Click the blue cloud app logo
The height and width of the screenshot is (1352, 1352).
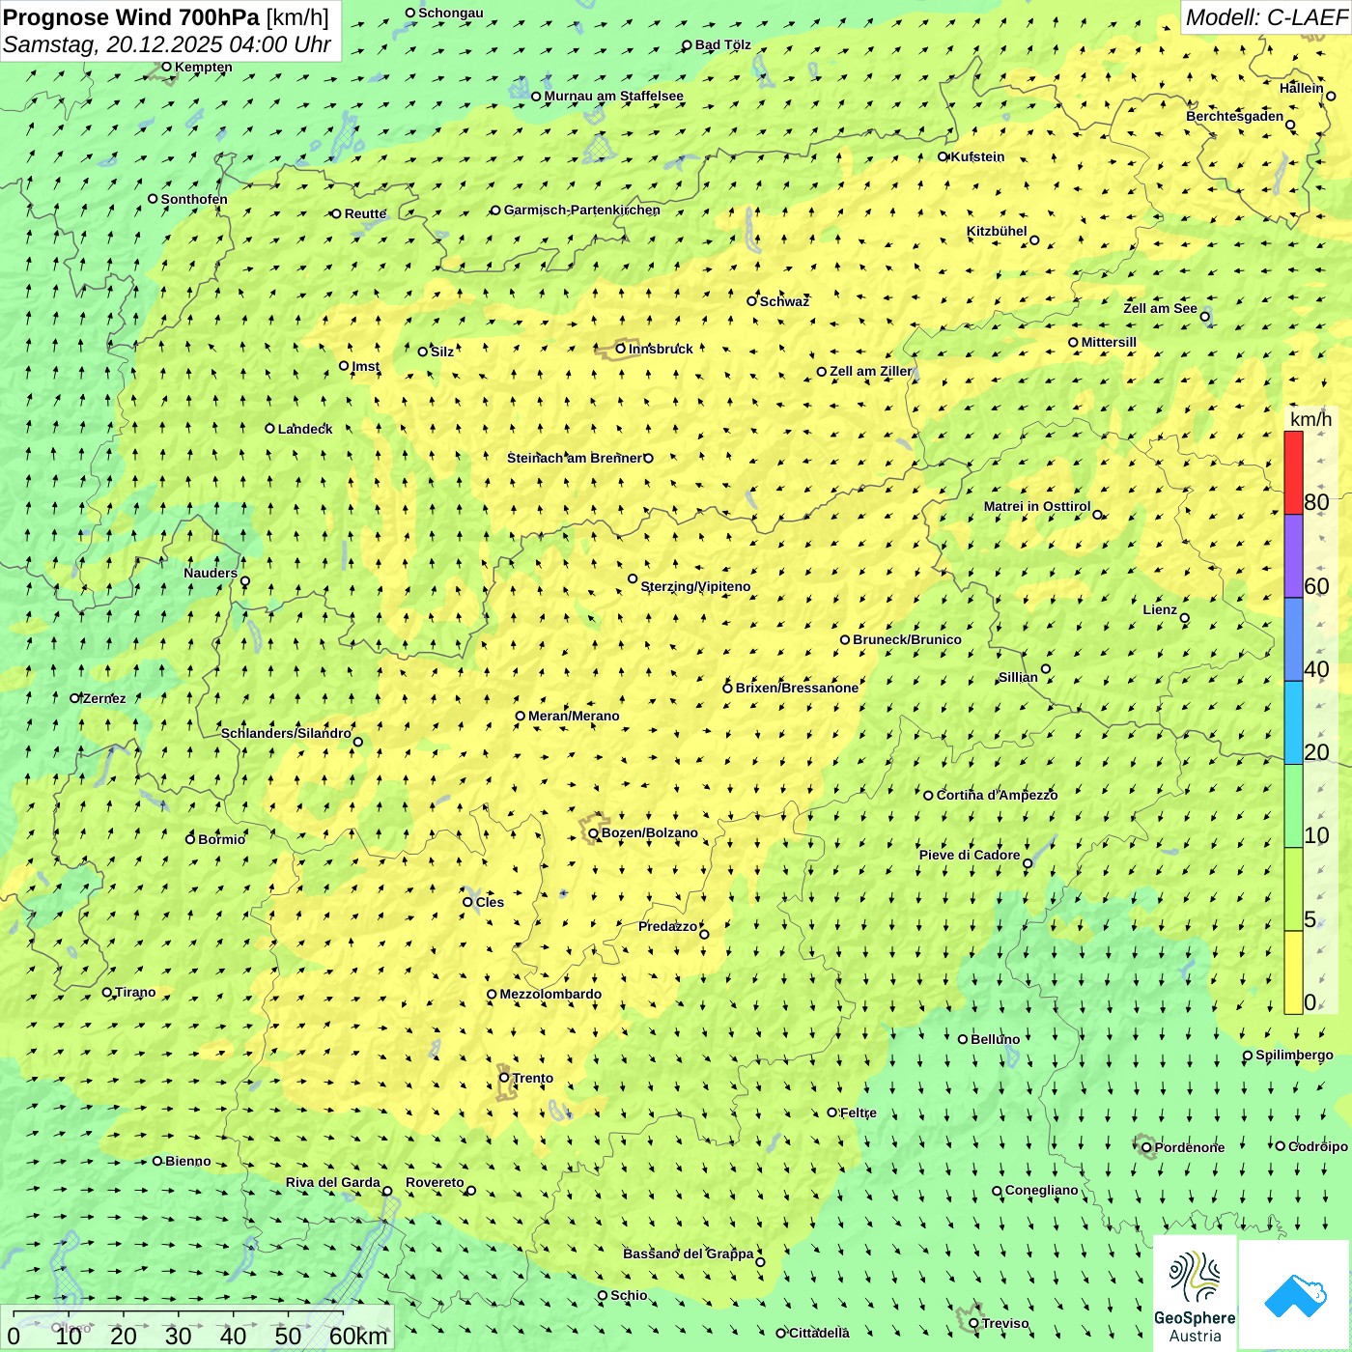click(1295, 1296)
